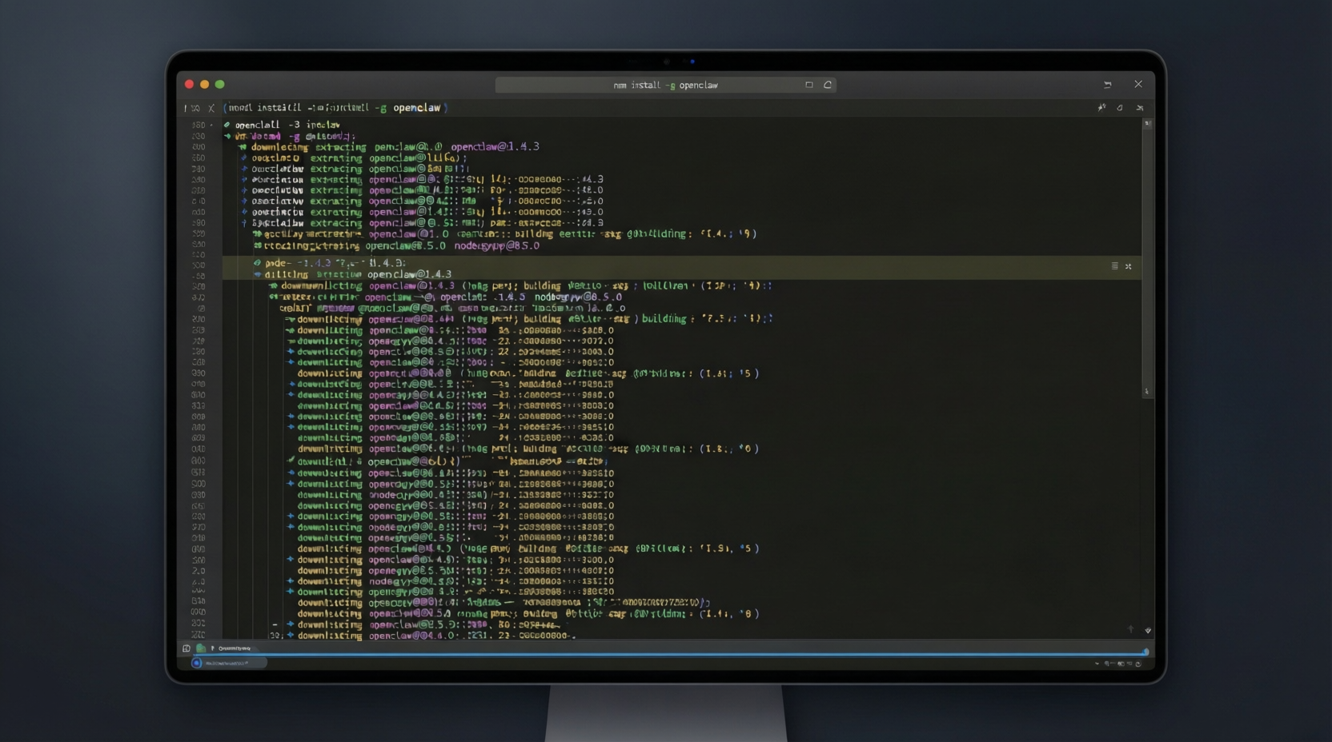1332x742 pixels.
Task: Click the green zoom traffic light
Action: pyautogui.click(x=219, y=84)
